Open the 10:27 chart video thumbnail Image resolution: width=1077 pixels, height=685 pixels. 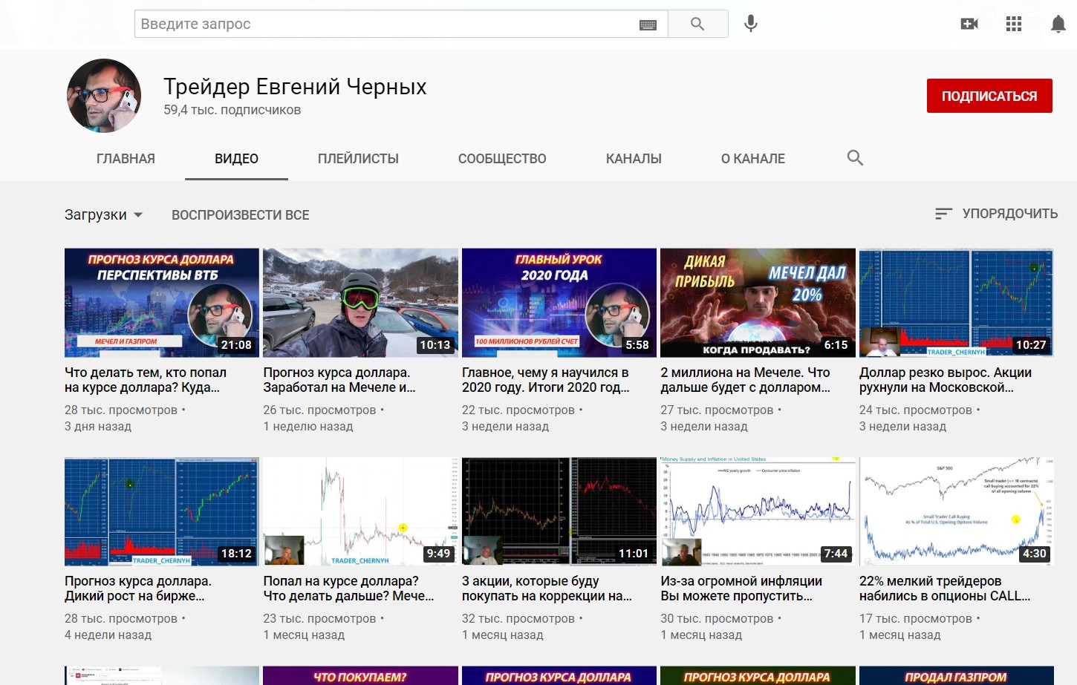(957, 303)
